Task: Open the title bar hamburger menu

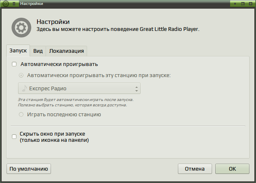Action: tap(14, 4)
